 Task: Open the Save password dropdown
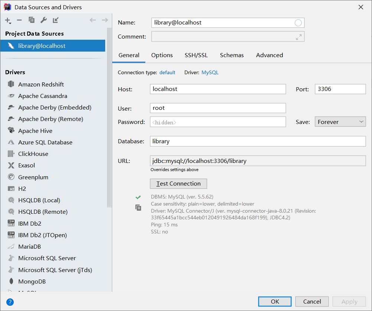[340, 122]
